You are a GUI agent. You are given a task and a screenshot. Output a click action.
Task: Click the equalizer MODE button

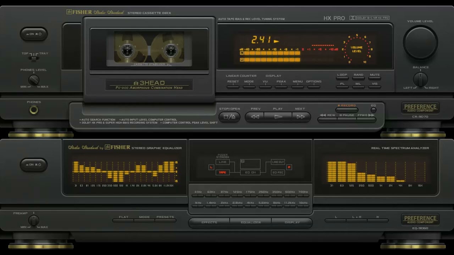[144, 220]
